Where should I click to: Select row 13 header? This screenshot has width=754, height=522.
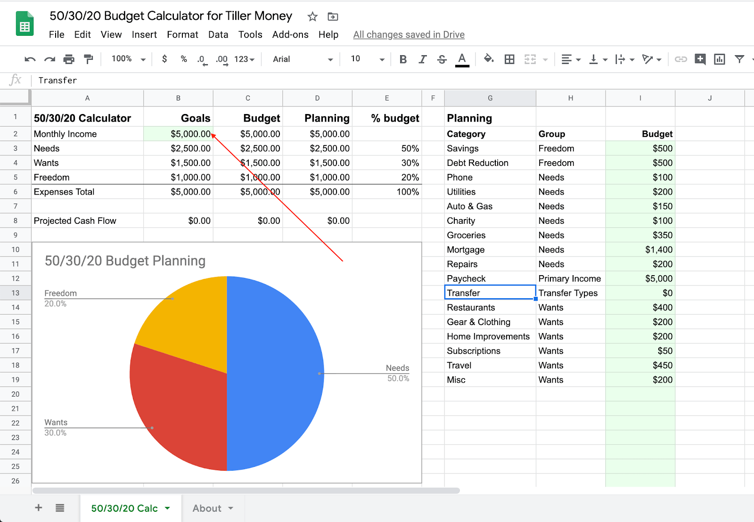[x=16, y=293]
